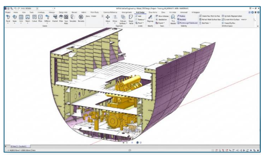Choose the Between Surfaces duplicate tool

[x=123, y=17]
